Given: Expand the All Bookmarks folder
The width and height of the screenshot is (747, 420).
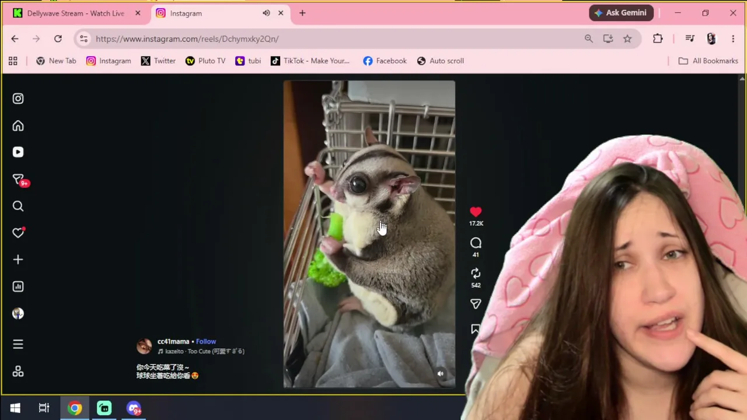Looking at the screenshot, I should (x=708, y=61).
